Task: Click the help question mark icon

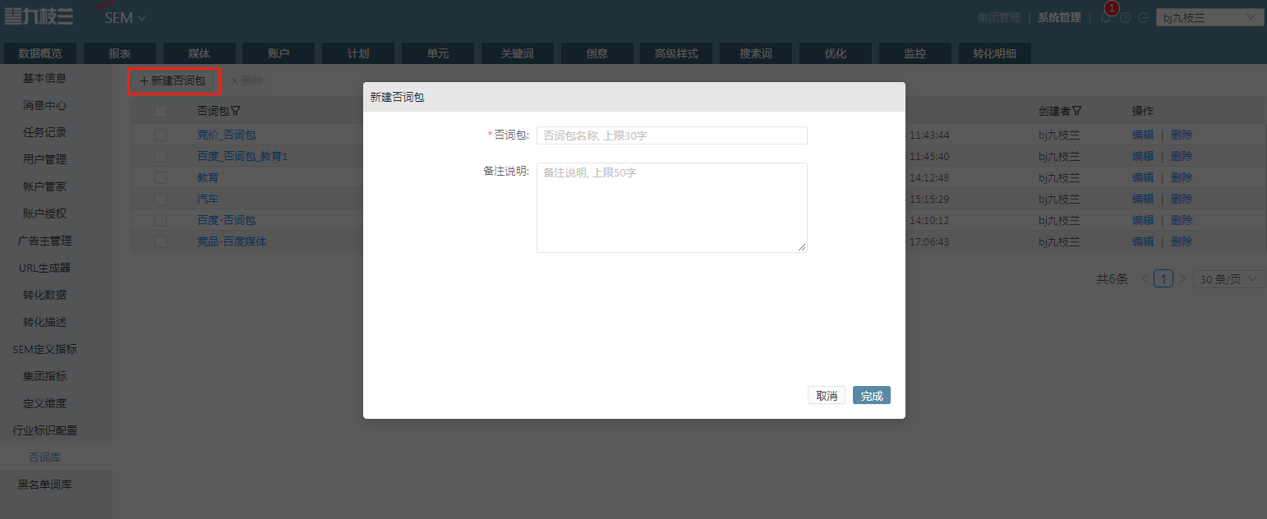Action: 1126,17
